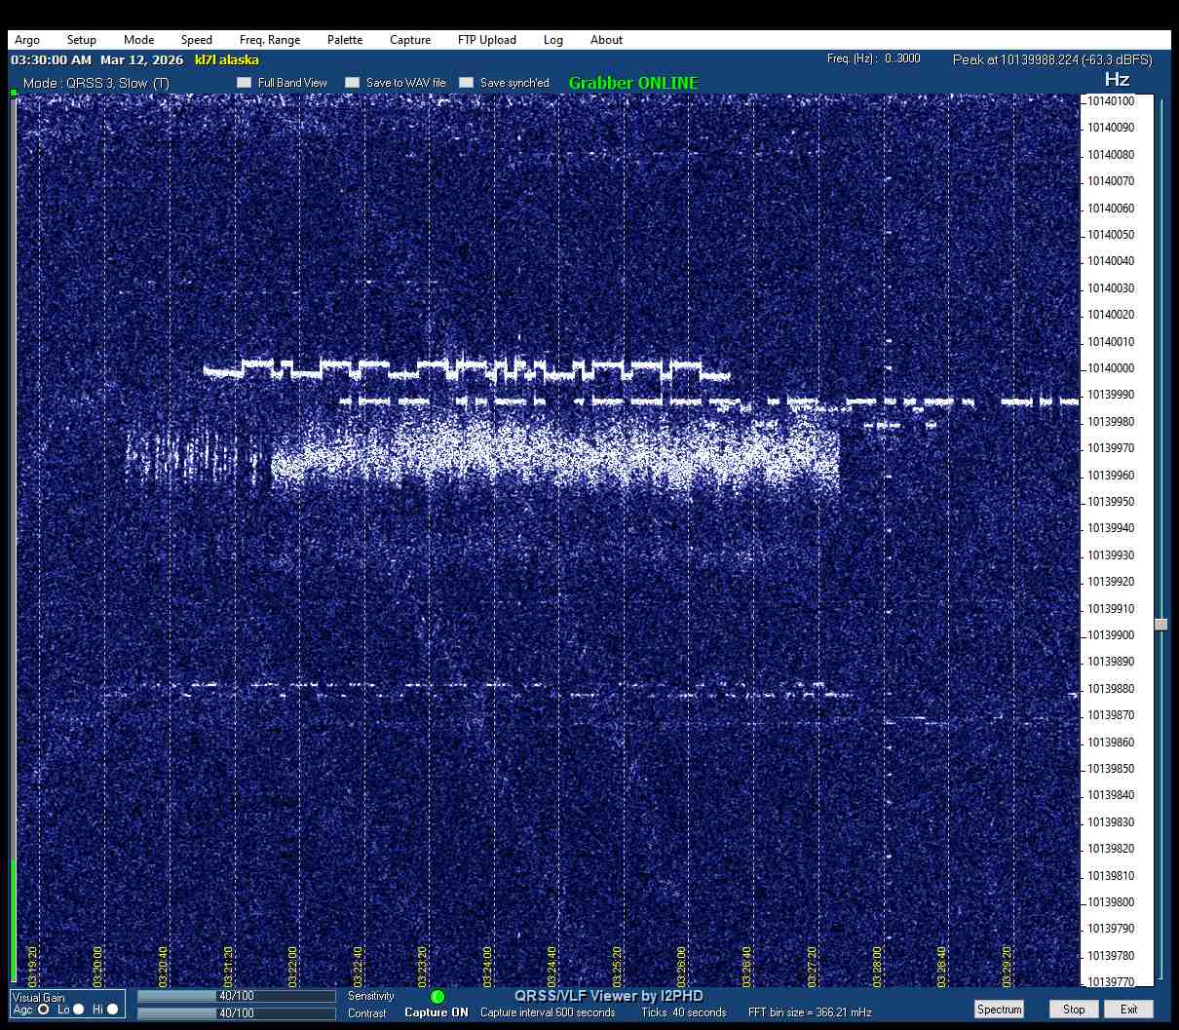Screen dimensions: 1179x1030
Task: Open the Capture menu
Action: [410, 40]
